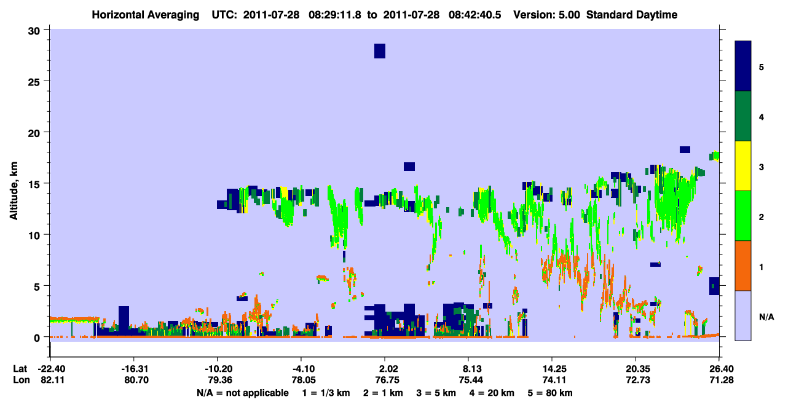Click the bright green level 2 colorbar segment
Screen dimensions: 799x410
743,216
